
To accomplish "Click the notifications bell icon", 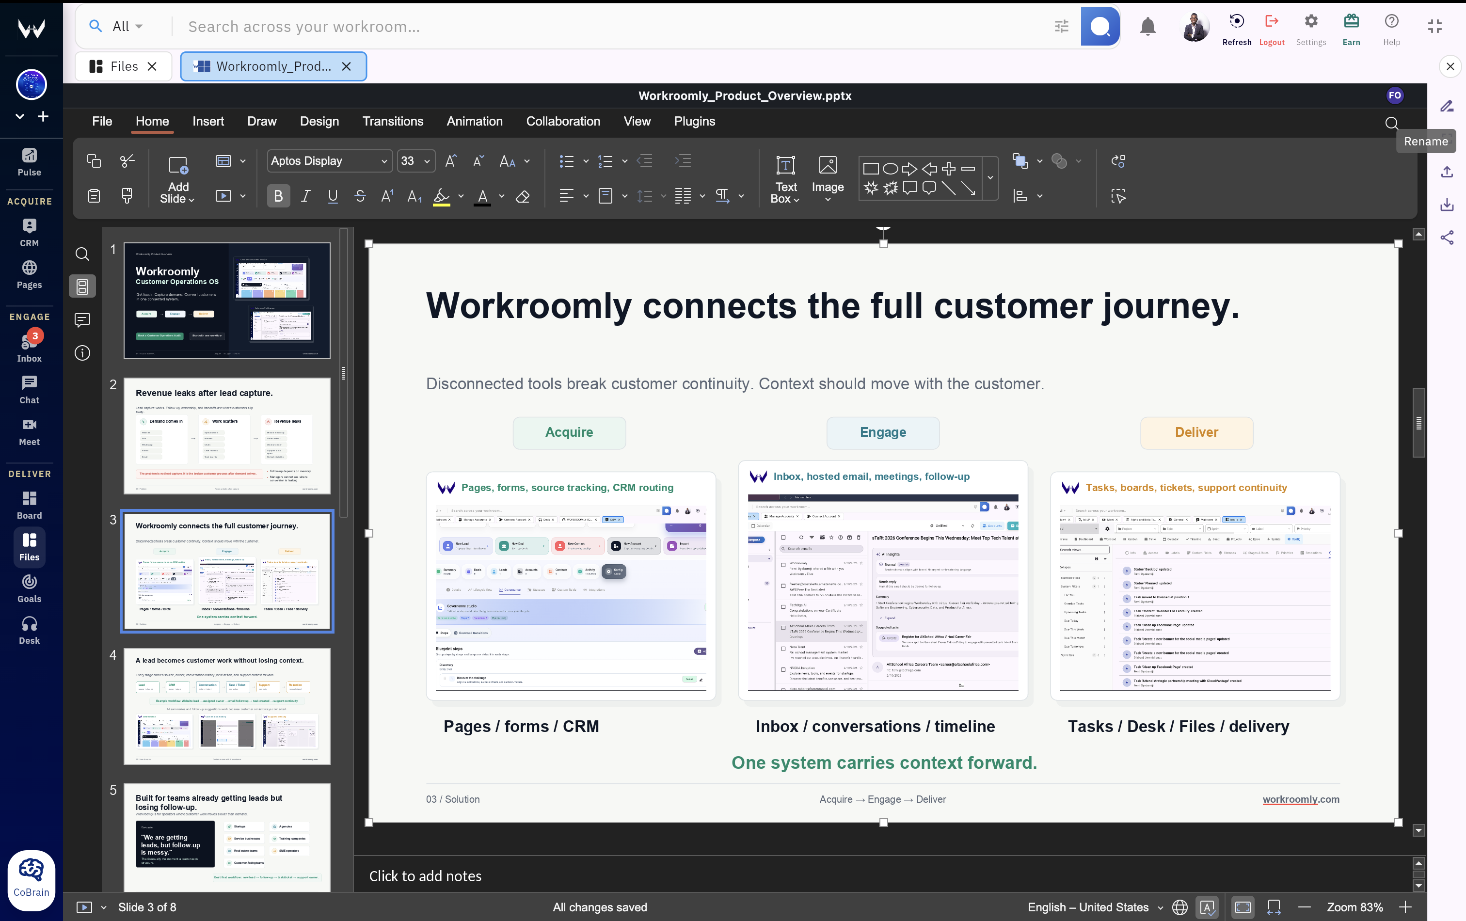I will tap(1147, 26).
